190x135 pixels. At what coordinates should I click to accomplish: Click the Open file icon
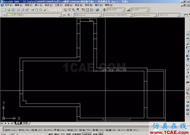(9, 10)
